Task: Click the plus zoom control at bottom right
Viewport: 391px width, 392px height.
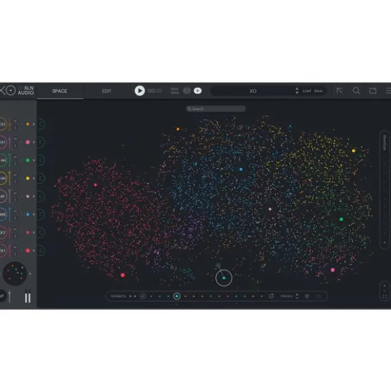Action: tap(385, 285)
